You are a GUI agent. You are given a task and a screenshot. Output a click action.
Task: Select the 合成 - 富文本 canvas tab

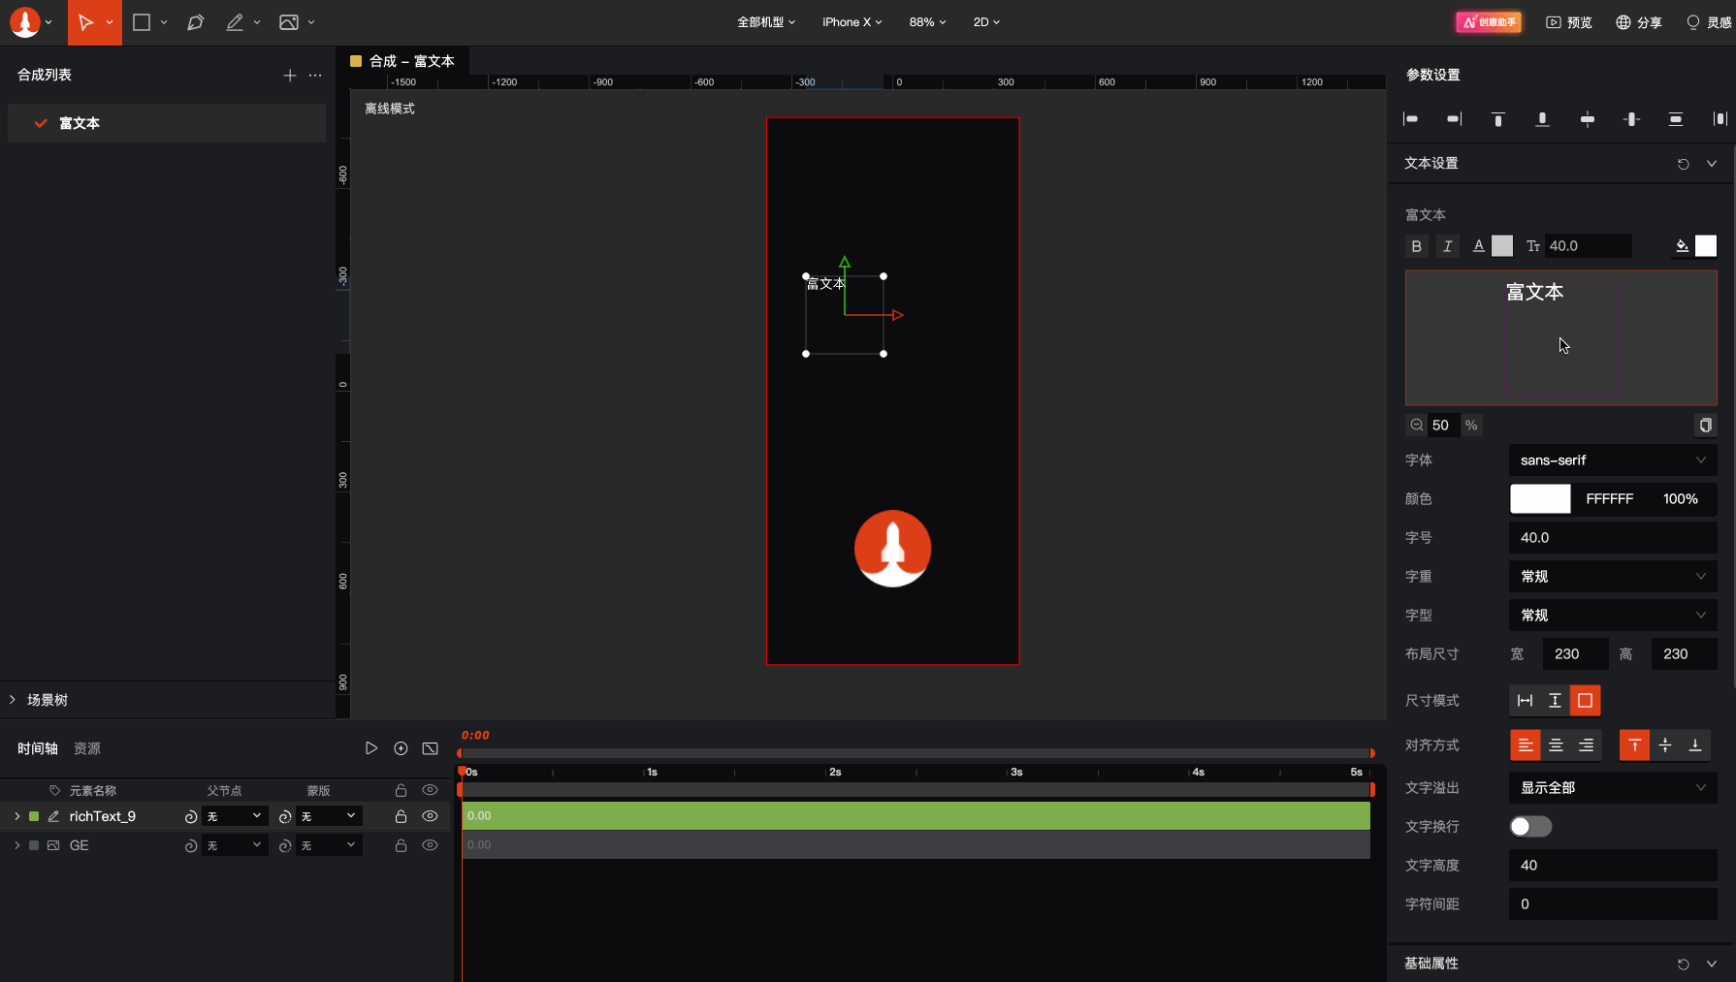(x=402, y=61)
